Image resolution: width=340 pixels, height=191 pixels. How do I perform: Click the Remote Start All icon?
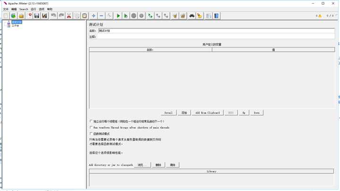pos(150,16)
